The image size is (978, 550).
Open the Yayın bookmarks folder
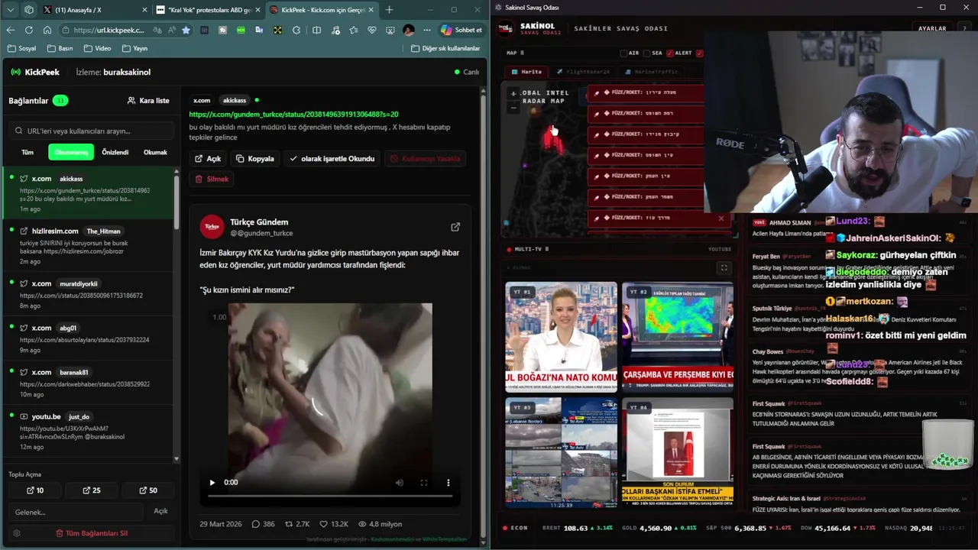click(x=134, y=48)
